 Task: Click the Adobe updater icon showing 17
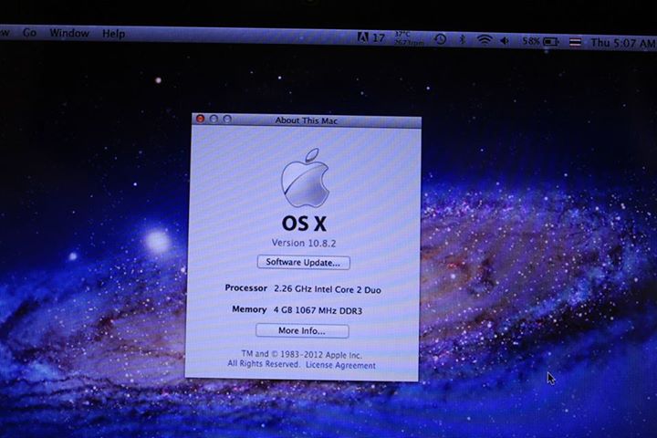pos(370,37)
